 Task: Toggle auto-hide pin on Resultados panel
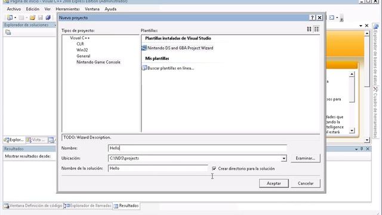point(362,149)
